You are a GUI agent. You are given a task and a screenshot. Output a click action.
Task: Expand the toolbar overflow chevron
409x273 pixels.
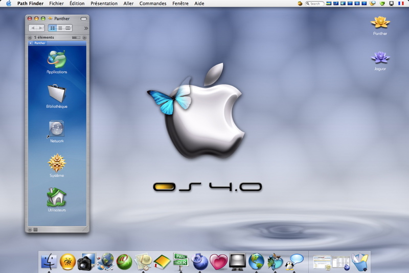(86, 28)
